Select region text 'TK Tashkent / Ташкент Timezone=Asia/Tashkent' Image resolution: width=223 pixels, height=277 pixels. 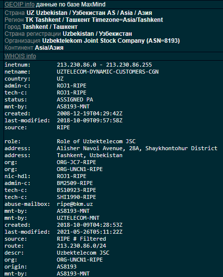click(94, 20)
